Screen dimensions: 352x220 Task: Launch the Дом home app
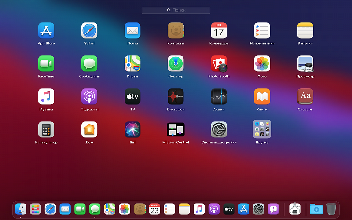[89, 129]
